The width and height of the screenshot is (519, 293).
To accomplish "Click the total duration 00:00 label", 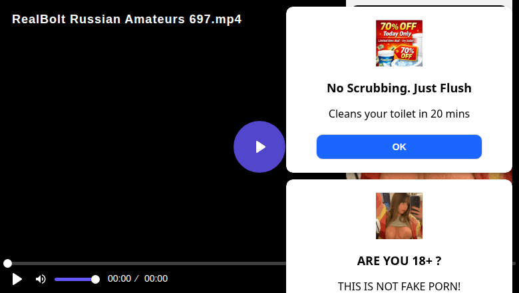I will [x=156, y=278].
